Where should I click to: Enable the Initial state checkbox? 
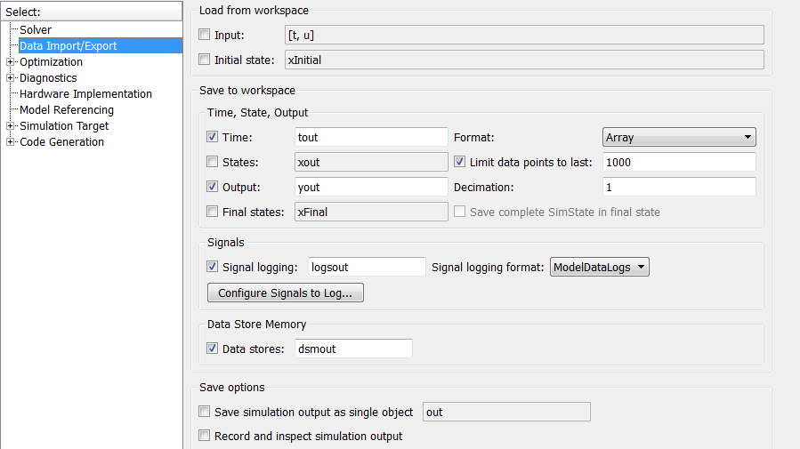[x=205, y=60]
